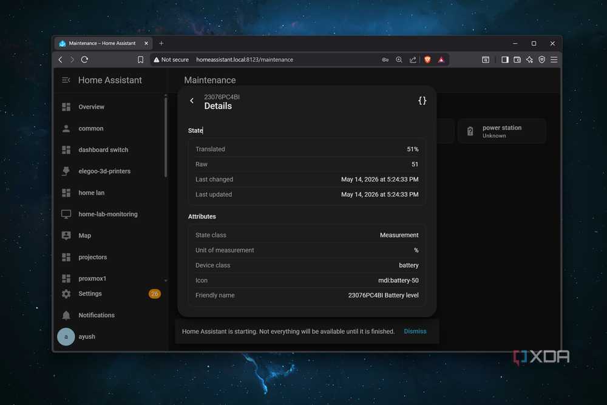Toggle YAML view with braces icon
Screen dimensions: 607x405
coord(422,101)
